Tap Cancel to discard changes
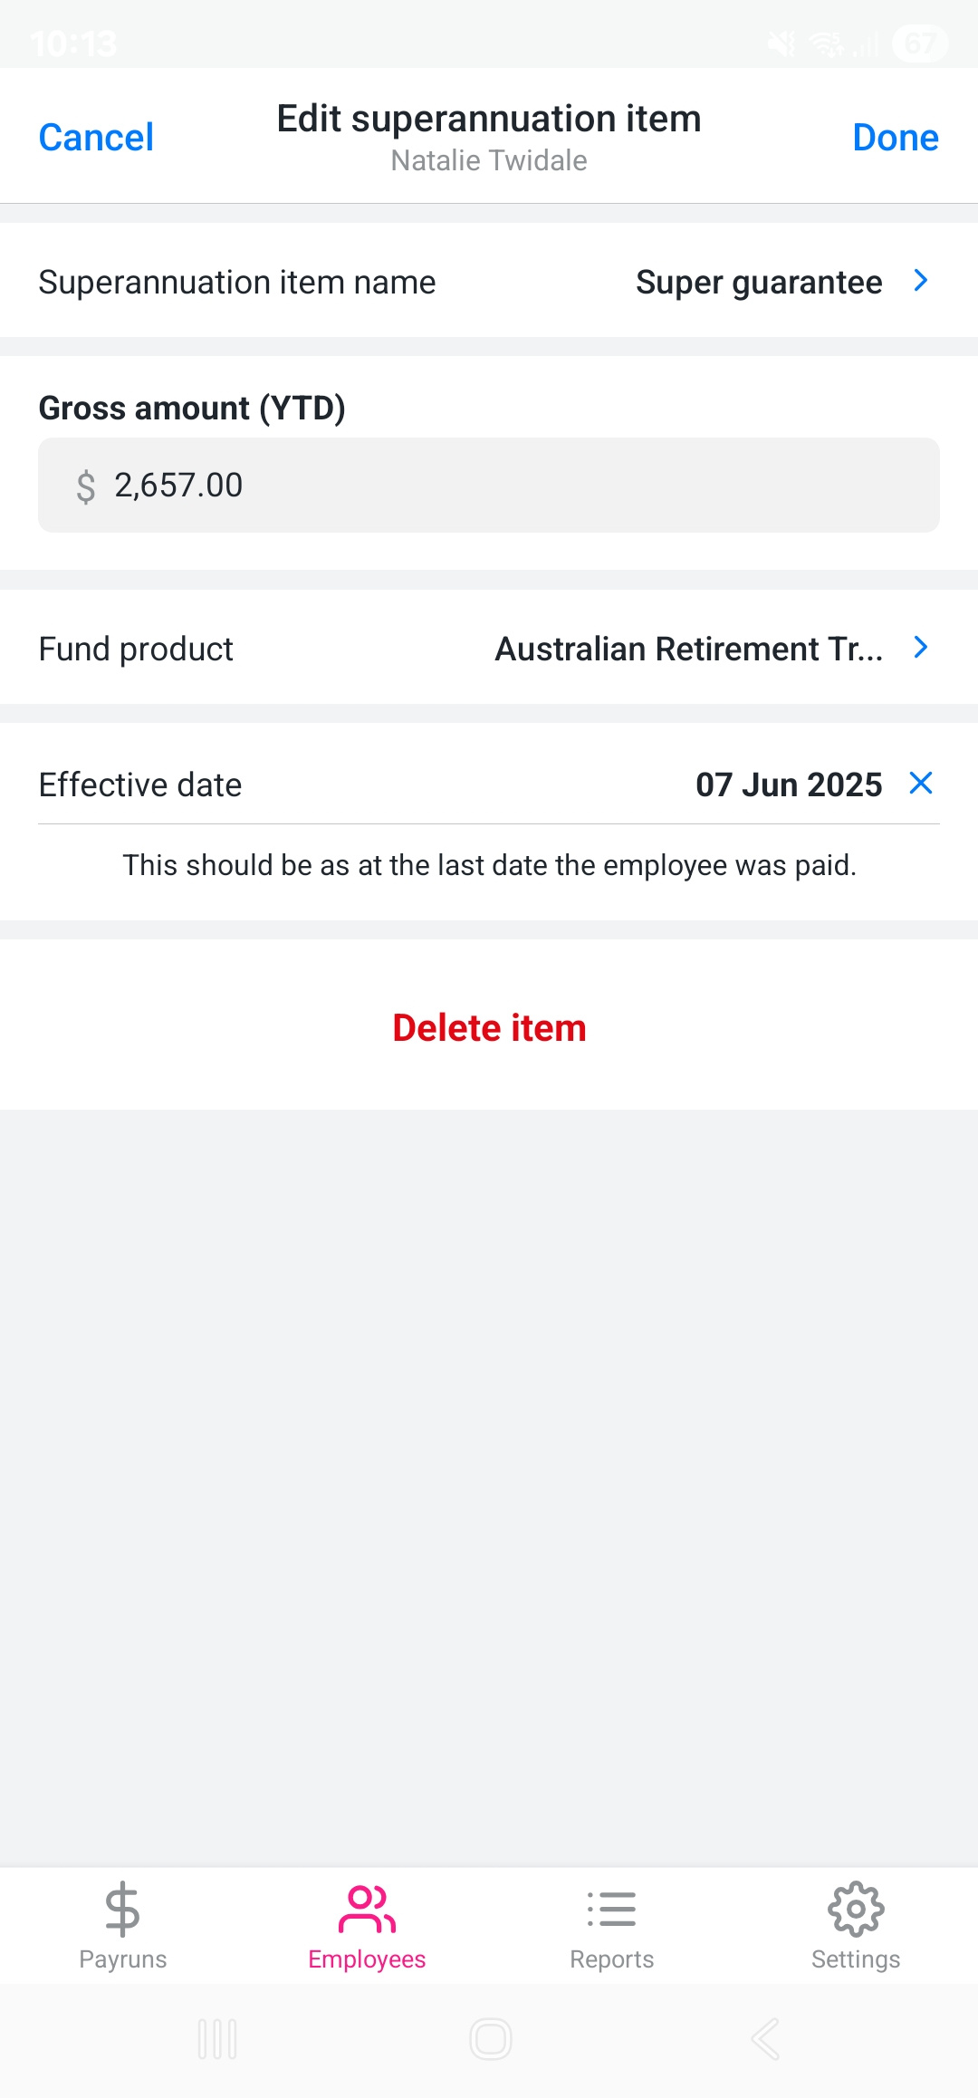This screenshot has width=978, height=2098. [x=96, y=138]
